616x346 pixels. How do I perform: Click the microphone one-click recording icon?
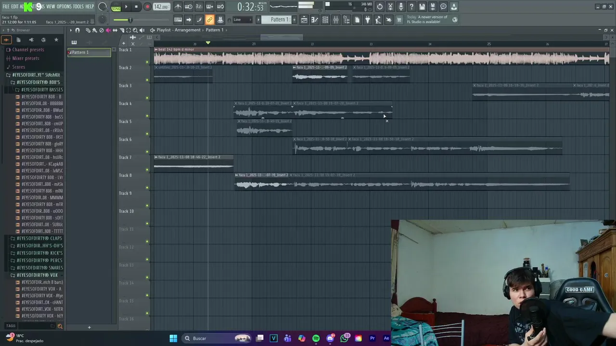point(401,7)
